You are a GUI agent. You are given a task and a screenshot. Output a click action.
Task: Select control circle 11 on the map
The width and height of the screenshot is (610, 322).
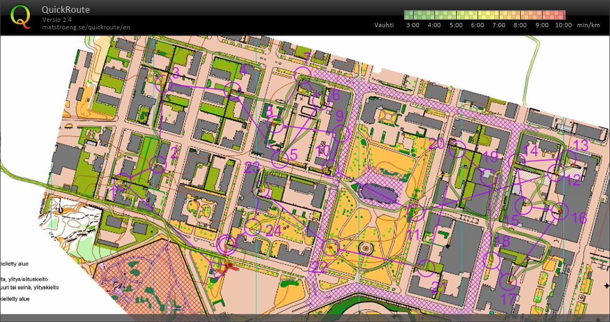pos(415,213)
